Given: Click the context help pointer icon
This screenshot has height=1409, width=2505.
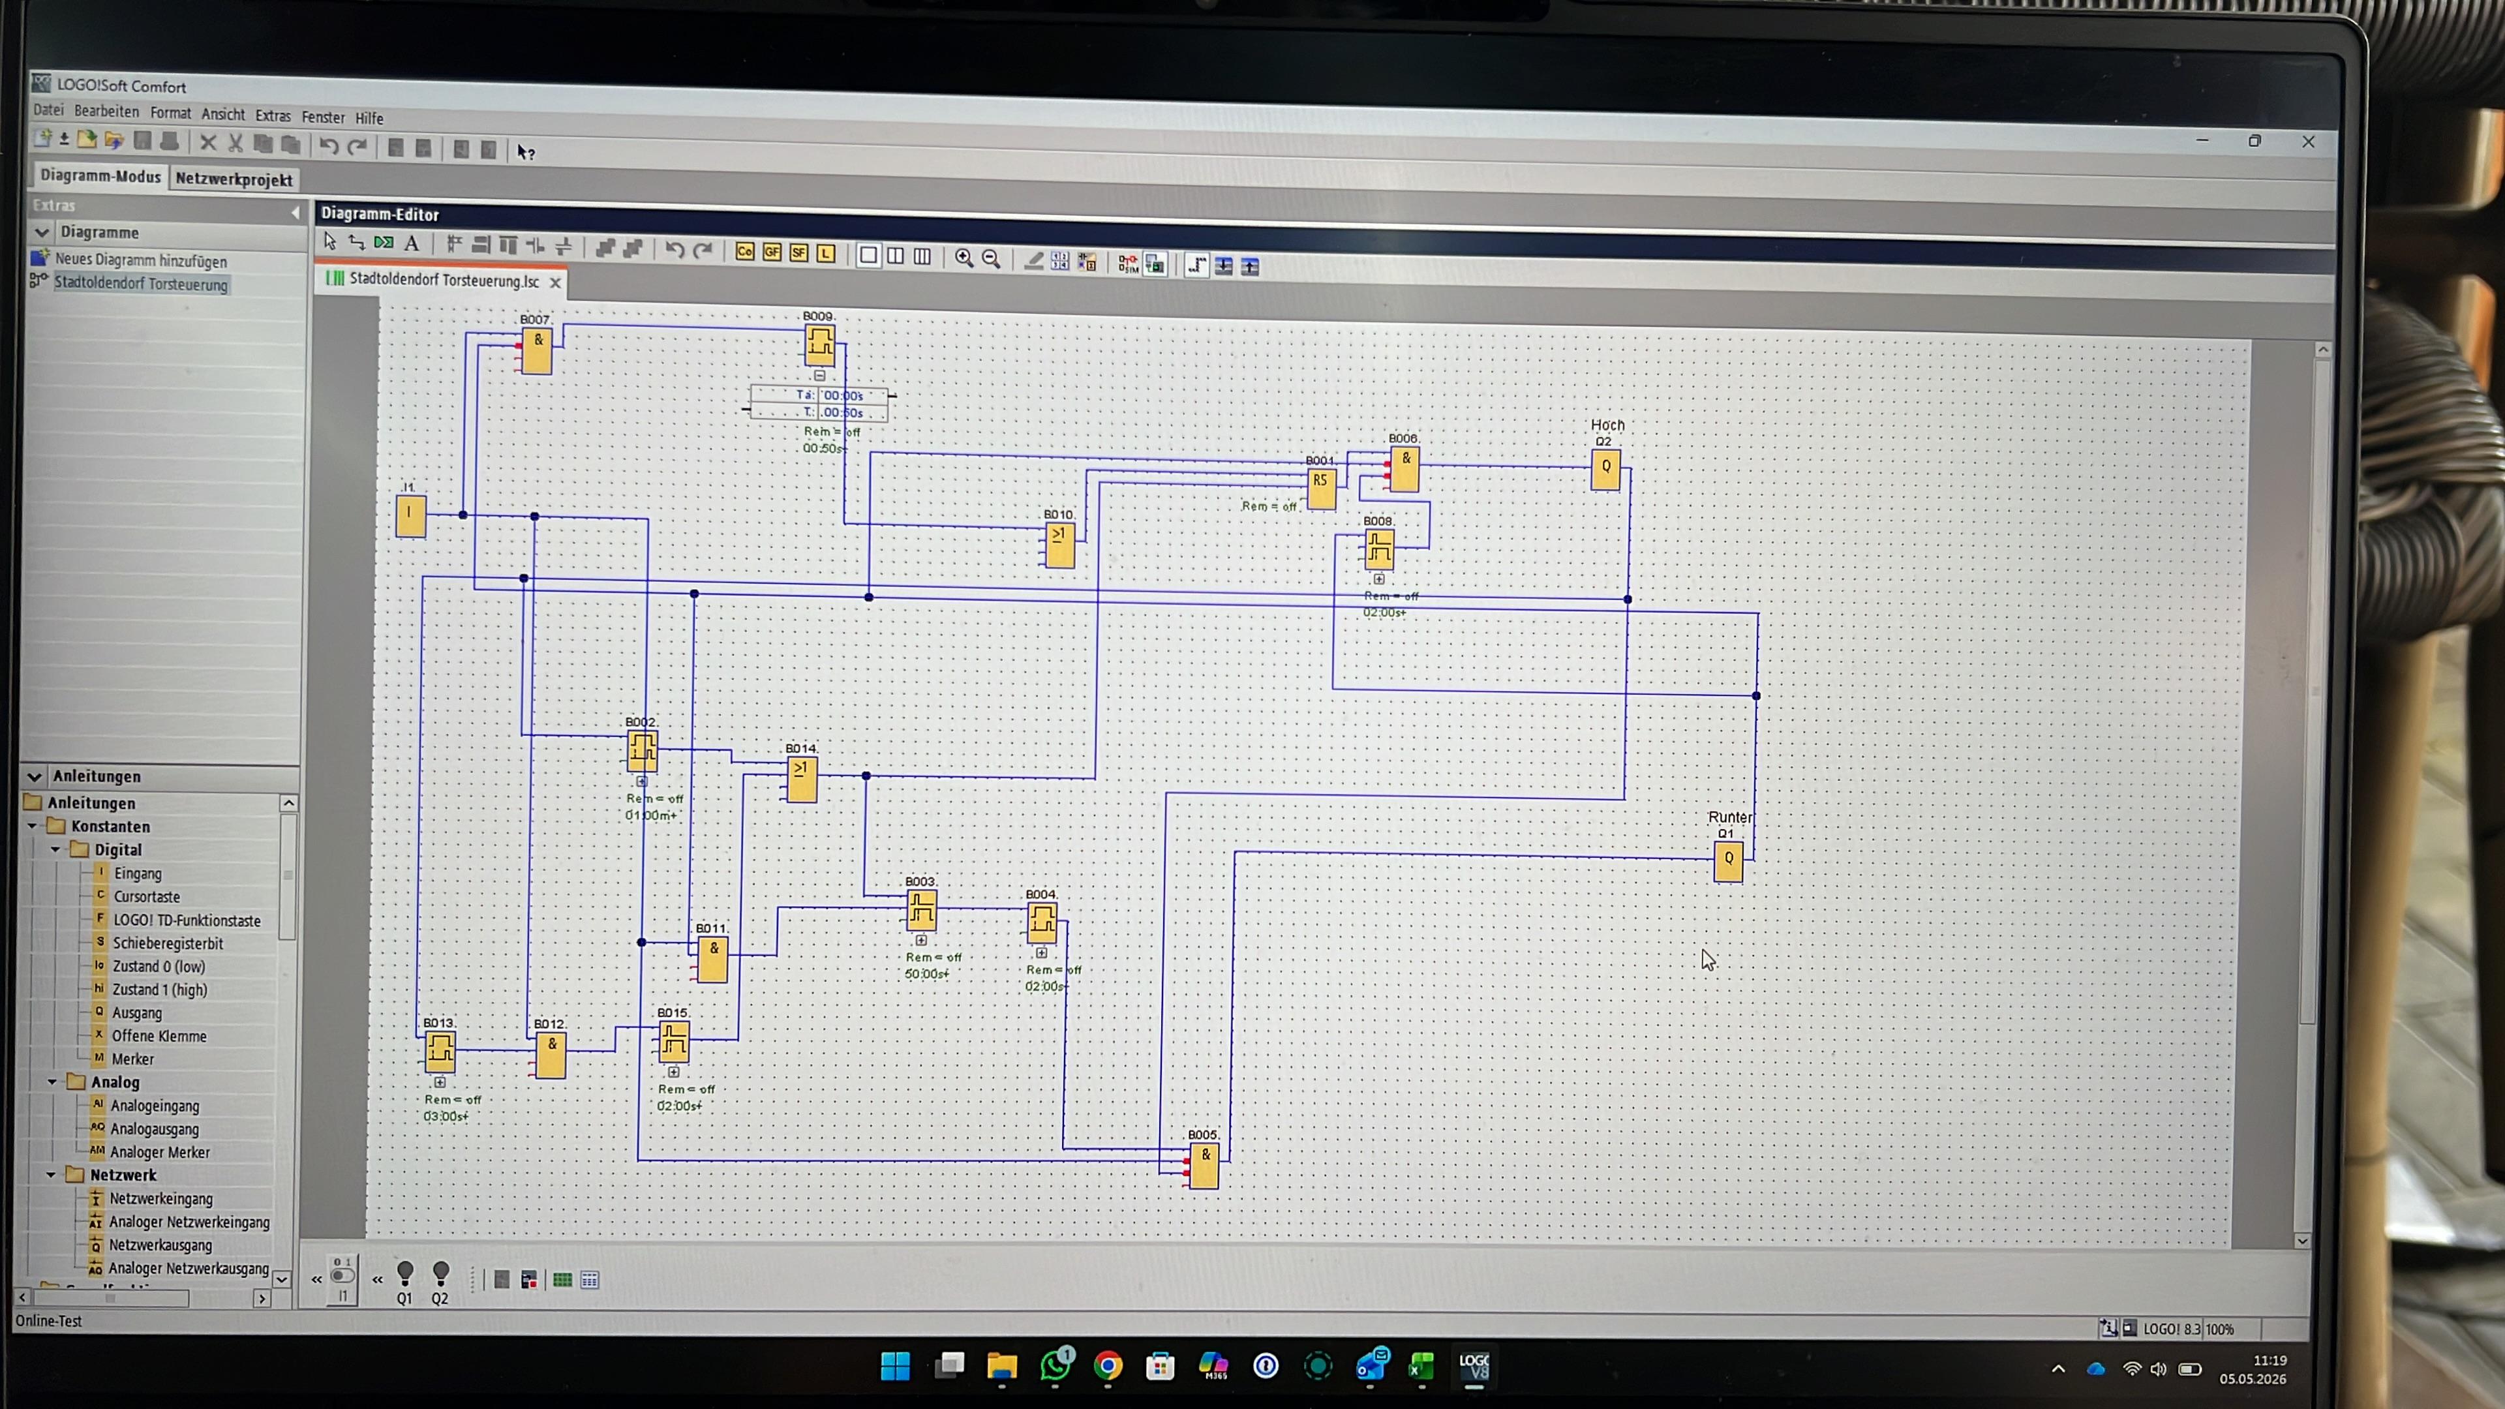Looking at the screenshot, I should pos(526,152).
